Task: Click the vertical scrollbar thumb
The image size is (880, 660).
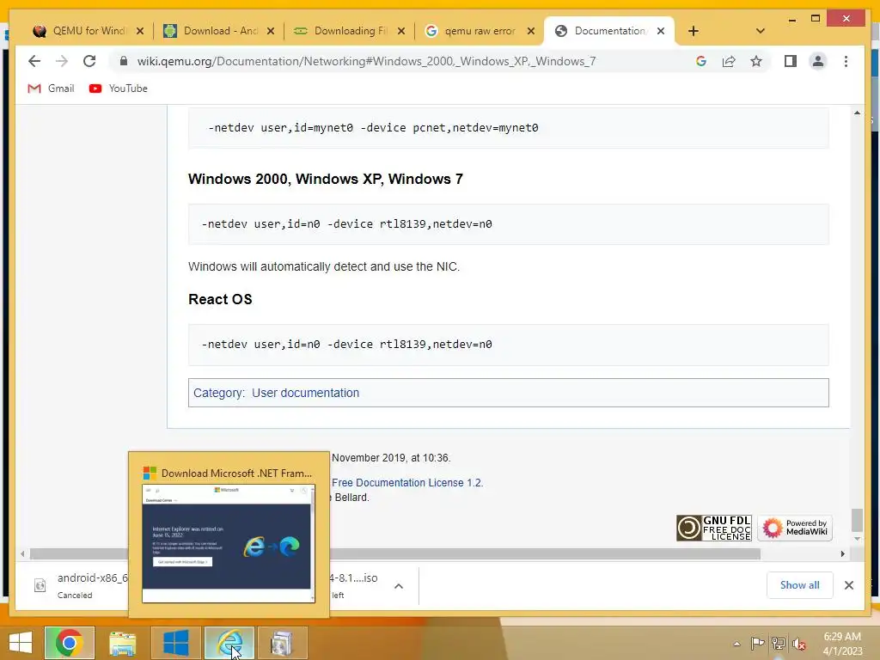Action: coord(857,520)
